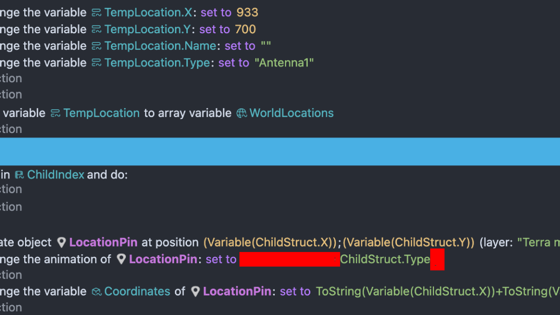Click globe icon next to WorldLocations
560x315 pixels.
click(242, 113)
